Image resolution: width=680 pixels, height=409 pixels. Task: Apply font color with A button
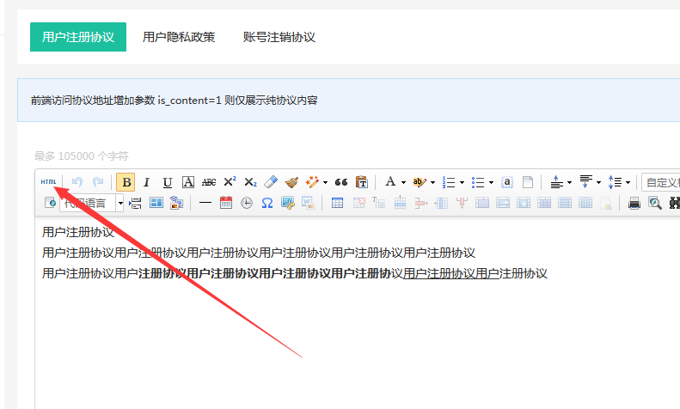coord(390,182)
